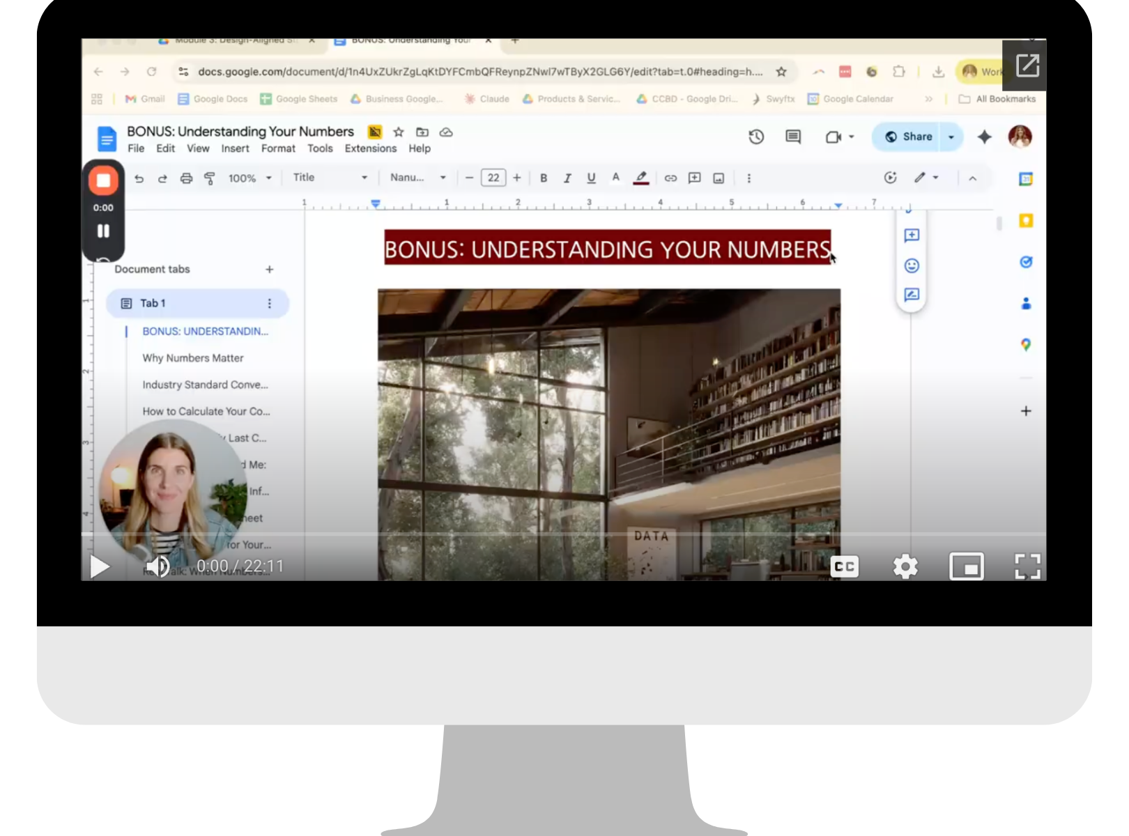Insert a link
This screenshot has width=1129, height=836.
(x=670, y=178)
